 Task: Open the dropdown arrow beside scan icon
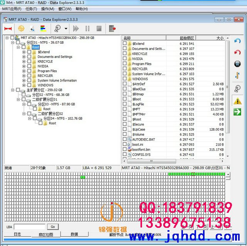[x=66, y=29]
